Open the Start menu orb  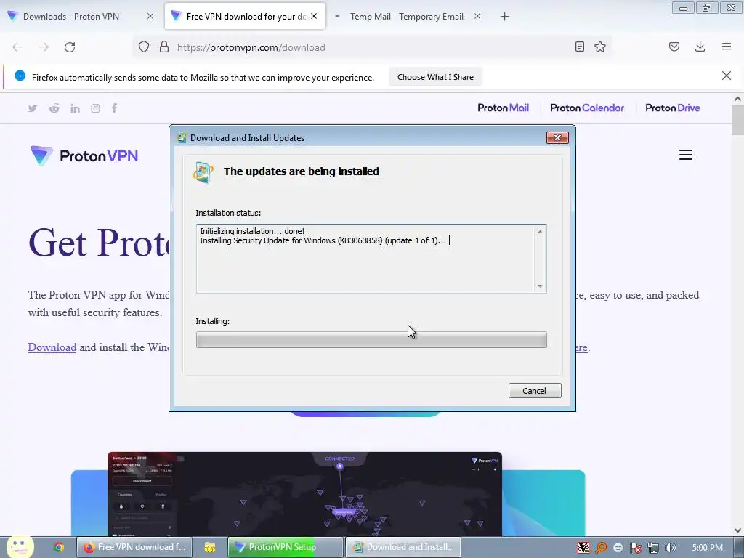20,547
